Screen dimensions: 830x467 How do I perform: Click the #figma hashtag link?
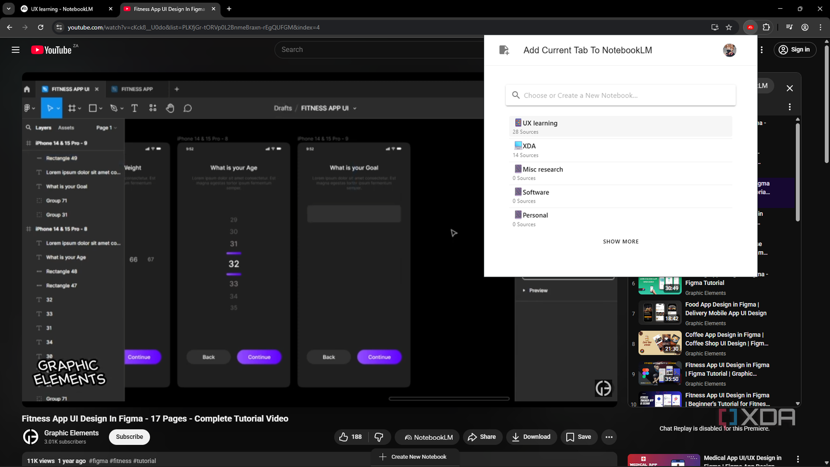(x=98, y=461)
